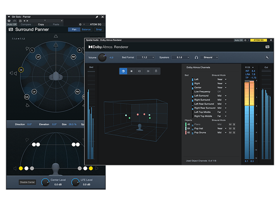Open the wrench settings in Dolby Renderer
Viewport: 280px width, 204px height.
pyautogui.click(x=267, y=57)
